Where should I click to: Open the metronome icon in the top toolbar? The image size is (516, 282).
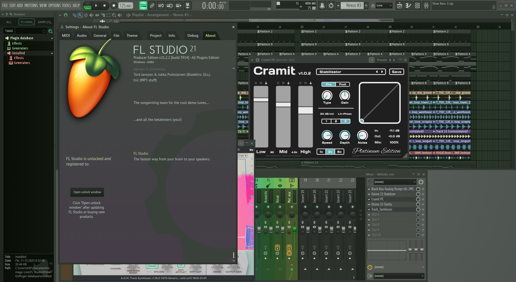(x=322, y=5)
